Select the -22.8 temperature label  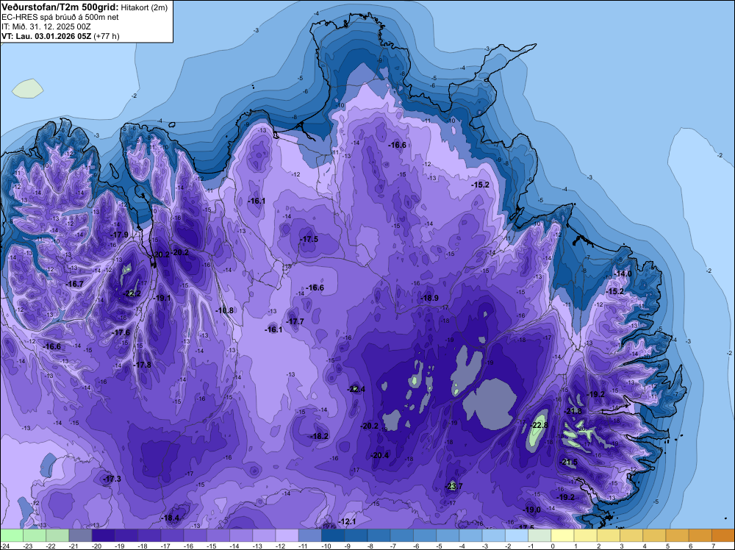click(539, 425)
